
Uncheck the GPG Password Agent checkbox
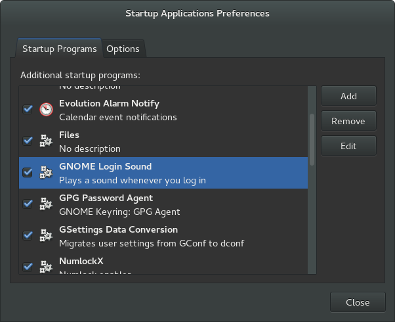point(28,204)
